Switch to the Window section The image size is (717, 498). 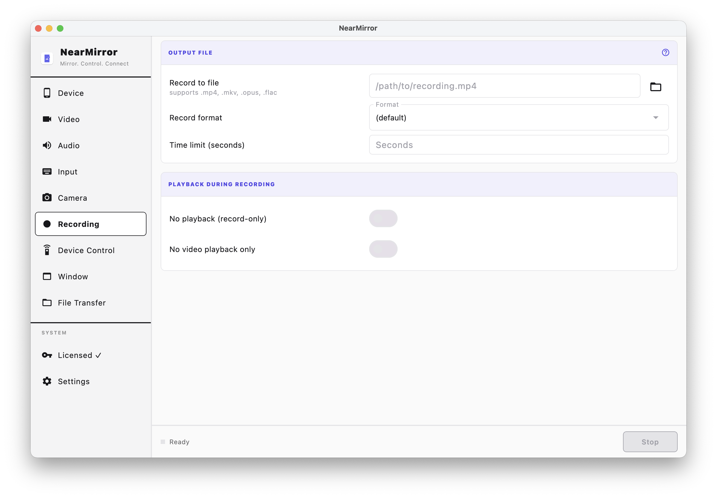pyautogui.click(x=72, y=277)
